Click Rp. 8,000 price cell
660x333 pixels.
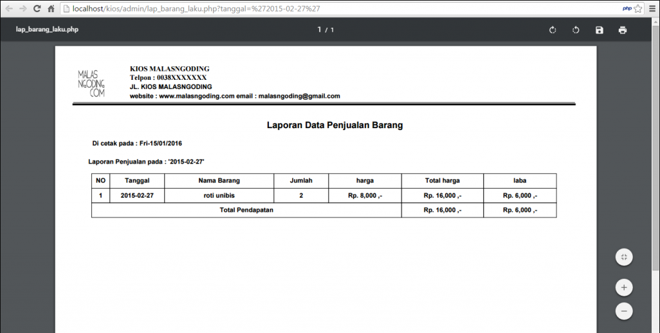coord(365,196)
